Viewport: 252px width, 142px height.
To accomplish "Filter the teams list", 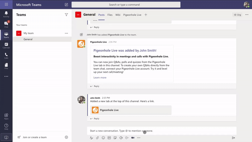I will click(66, 15).
